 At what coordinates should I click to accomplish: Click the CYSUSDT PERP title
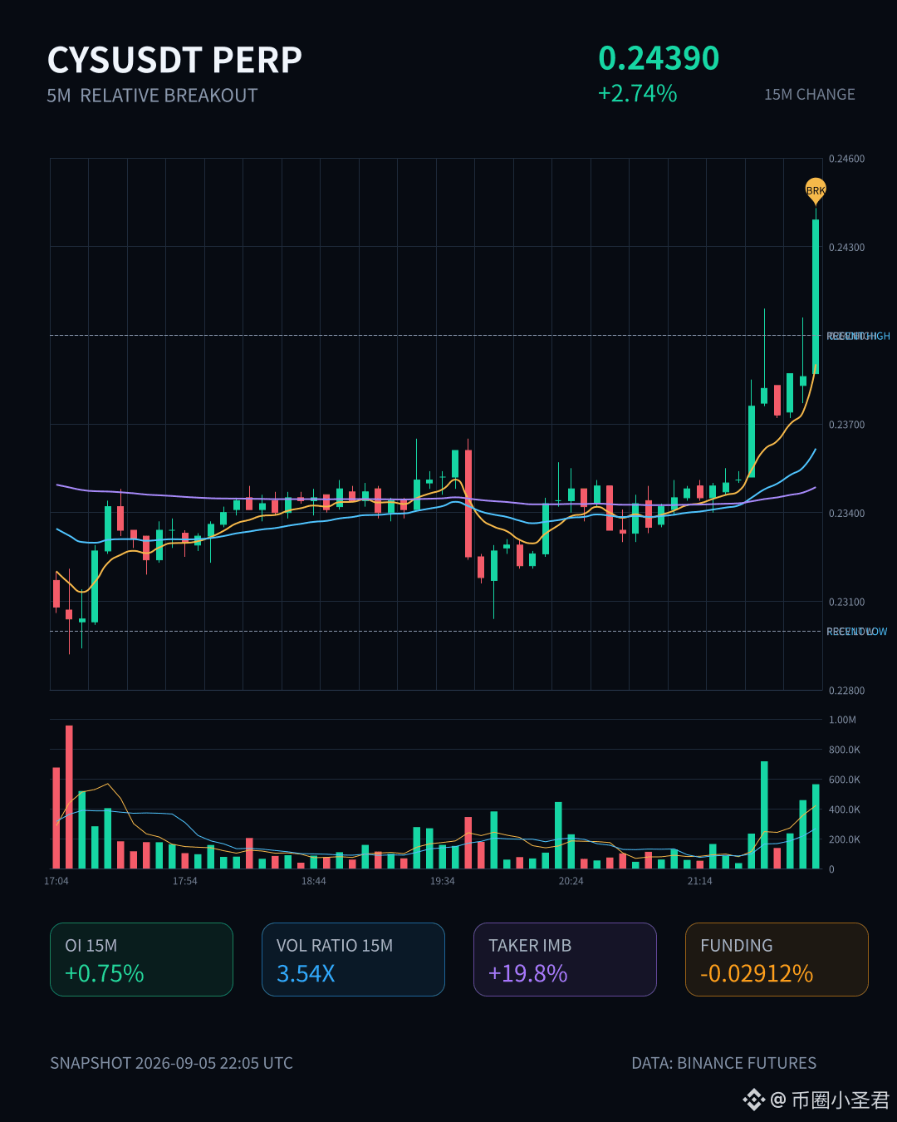pyautogui.click(x=174, y=60)
